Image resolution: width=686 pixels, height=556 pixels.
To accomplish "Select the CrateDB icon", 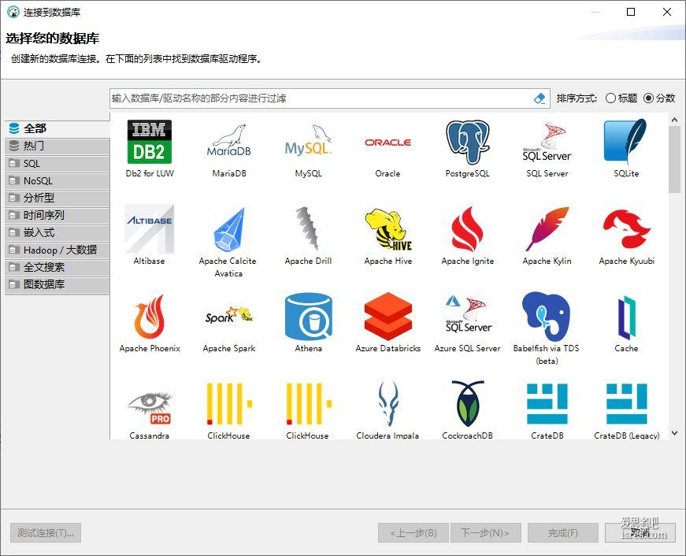I will tap(547, 403).
